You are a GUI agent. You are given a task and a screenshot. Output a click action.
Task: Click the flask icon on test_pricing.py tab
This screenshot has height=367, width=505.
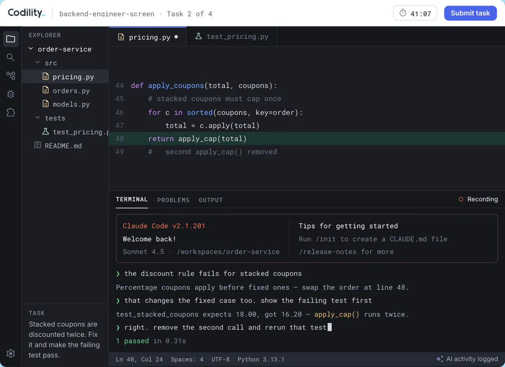[x=199, y=36]
